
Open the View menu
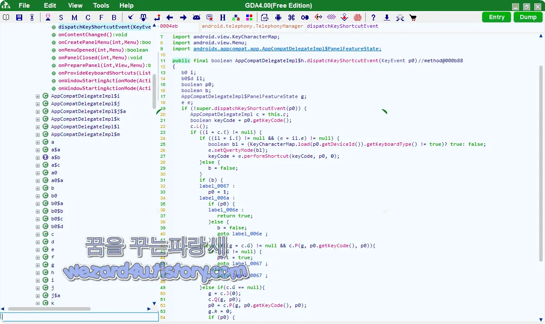pos(76,6)
